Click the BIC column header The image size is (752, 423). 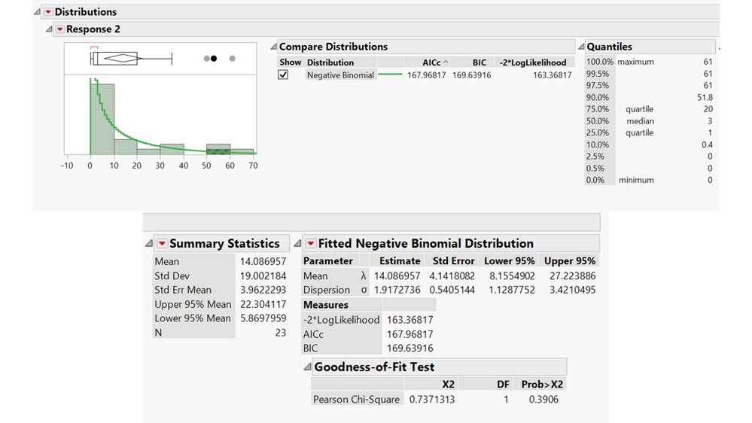click(479, 62)
